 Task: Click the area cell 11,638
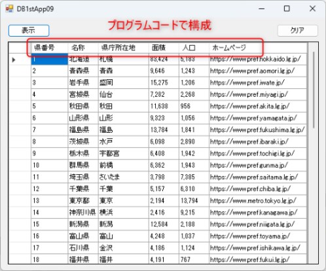coord(164,106)
